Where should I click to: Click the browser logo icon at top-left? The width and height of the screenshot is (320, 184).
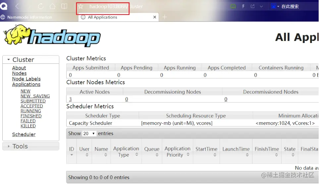tap(3, 6)
